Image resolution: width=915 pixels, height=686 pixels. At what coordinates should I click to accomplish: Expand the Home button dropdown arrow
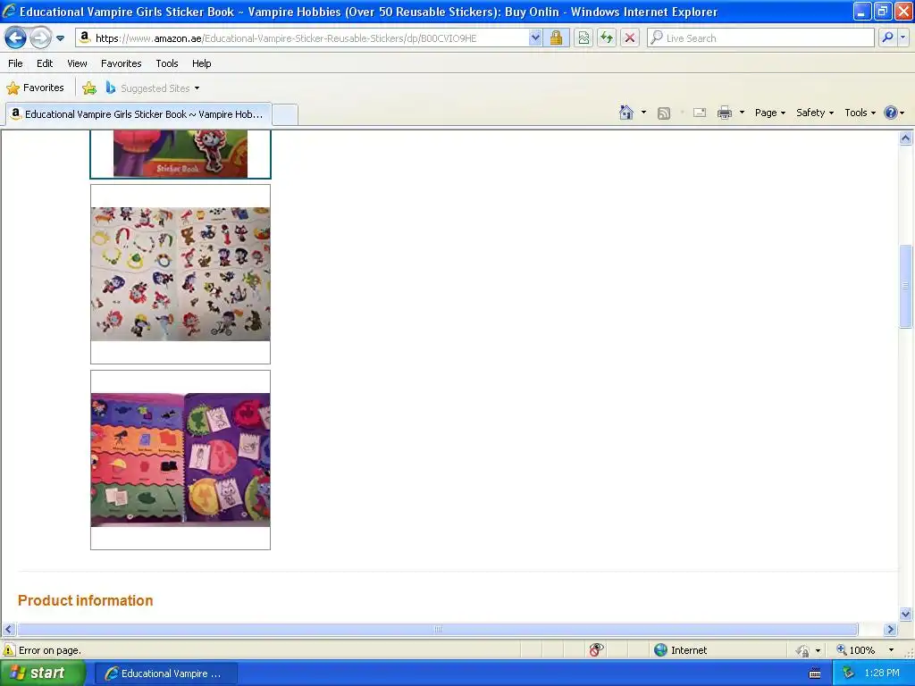click(643, 113)
